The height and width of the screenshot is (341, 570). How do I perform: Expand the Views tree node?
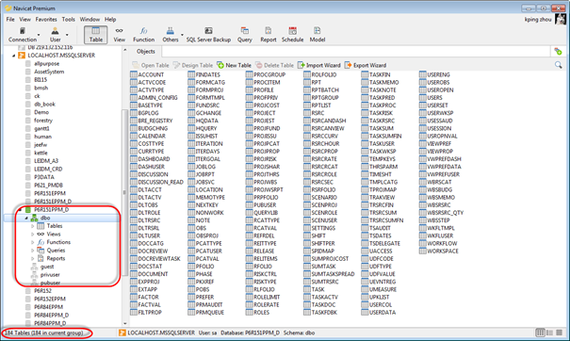pyautogui.click(x=32, y=235)
